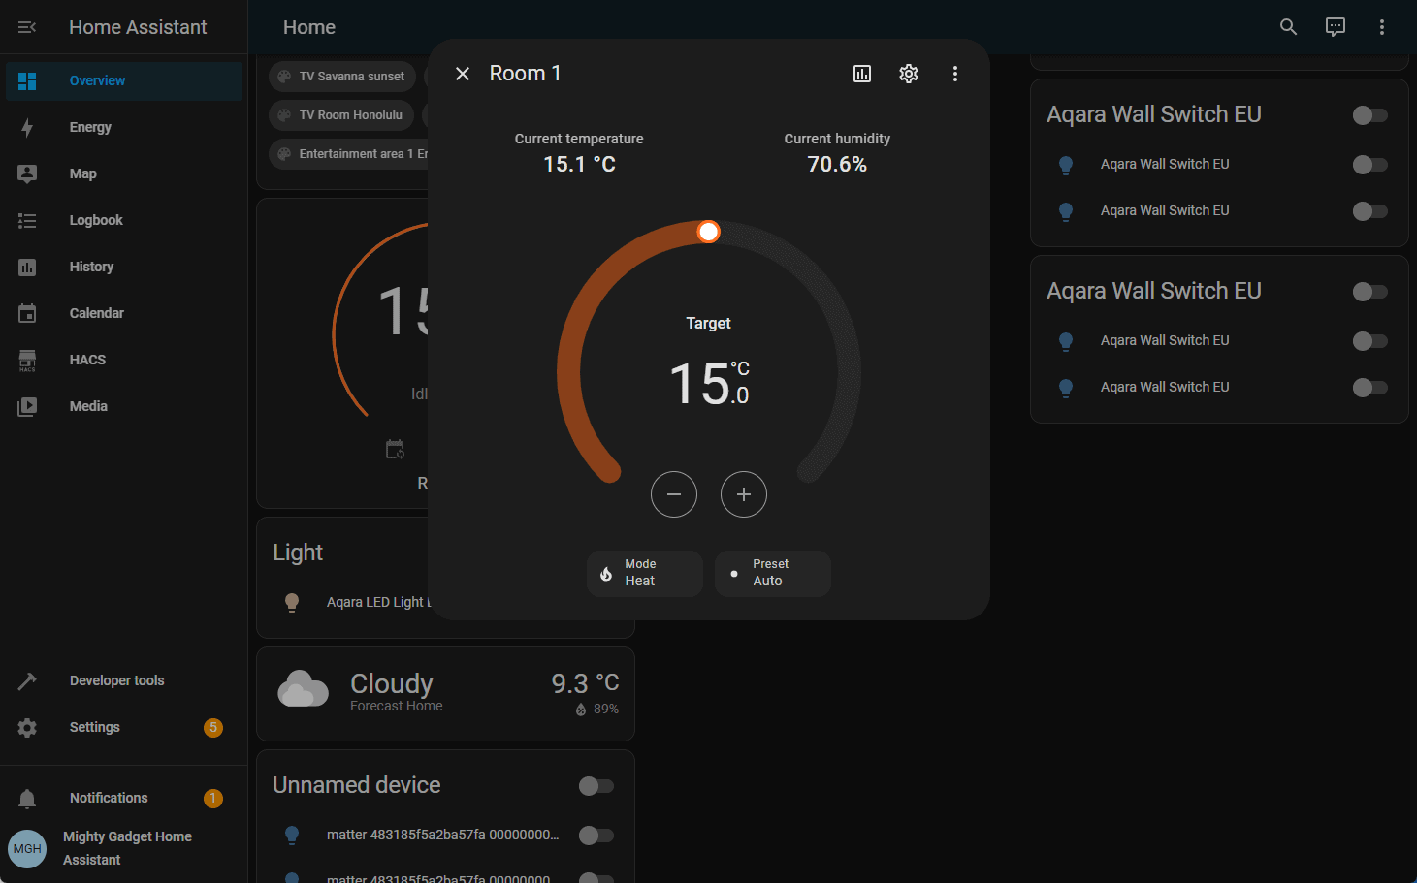The width and height of the screenshot is (1417, 883).
Task: Close the Room 1 dialog
Action: (x=463, y=74)
